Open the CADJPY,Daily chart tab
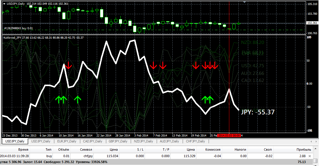Image resolution: width=319 pixels, height=166 pixels. click(93, 141)
